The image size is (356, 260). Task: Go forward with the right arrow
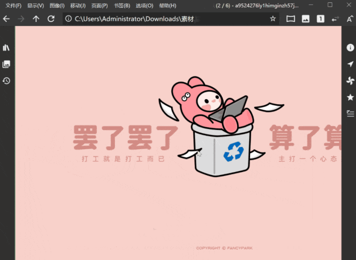click(21, 19)
